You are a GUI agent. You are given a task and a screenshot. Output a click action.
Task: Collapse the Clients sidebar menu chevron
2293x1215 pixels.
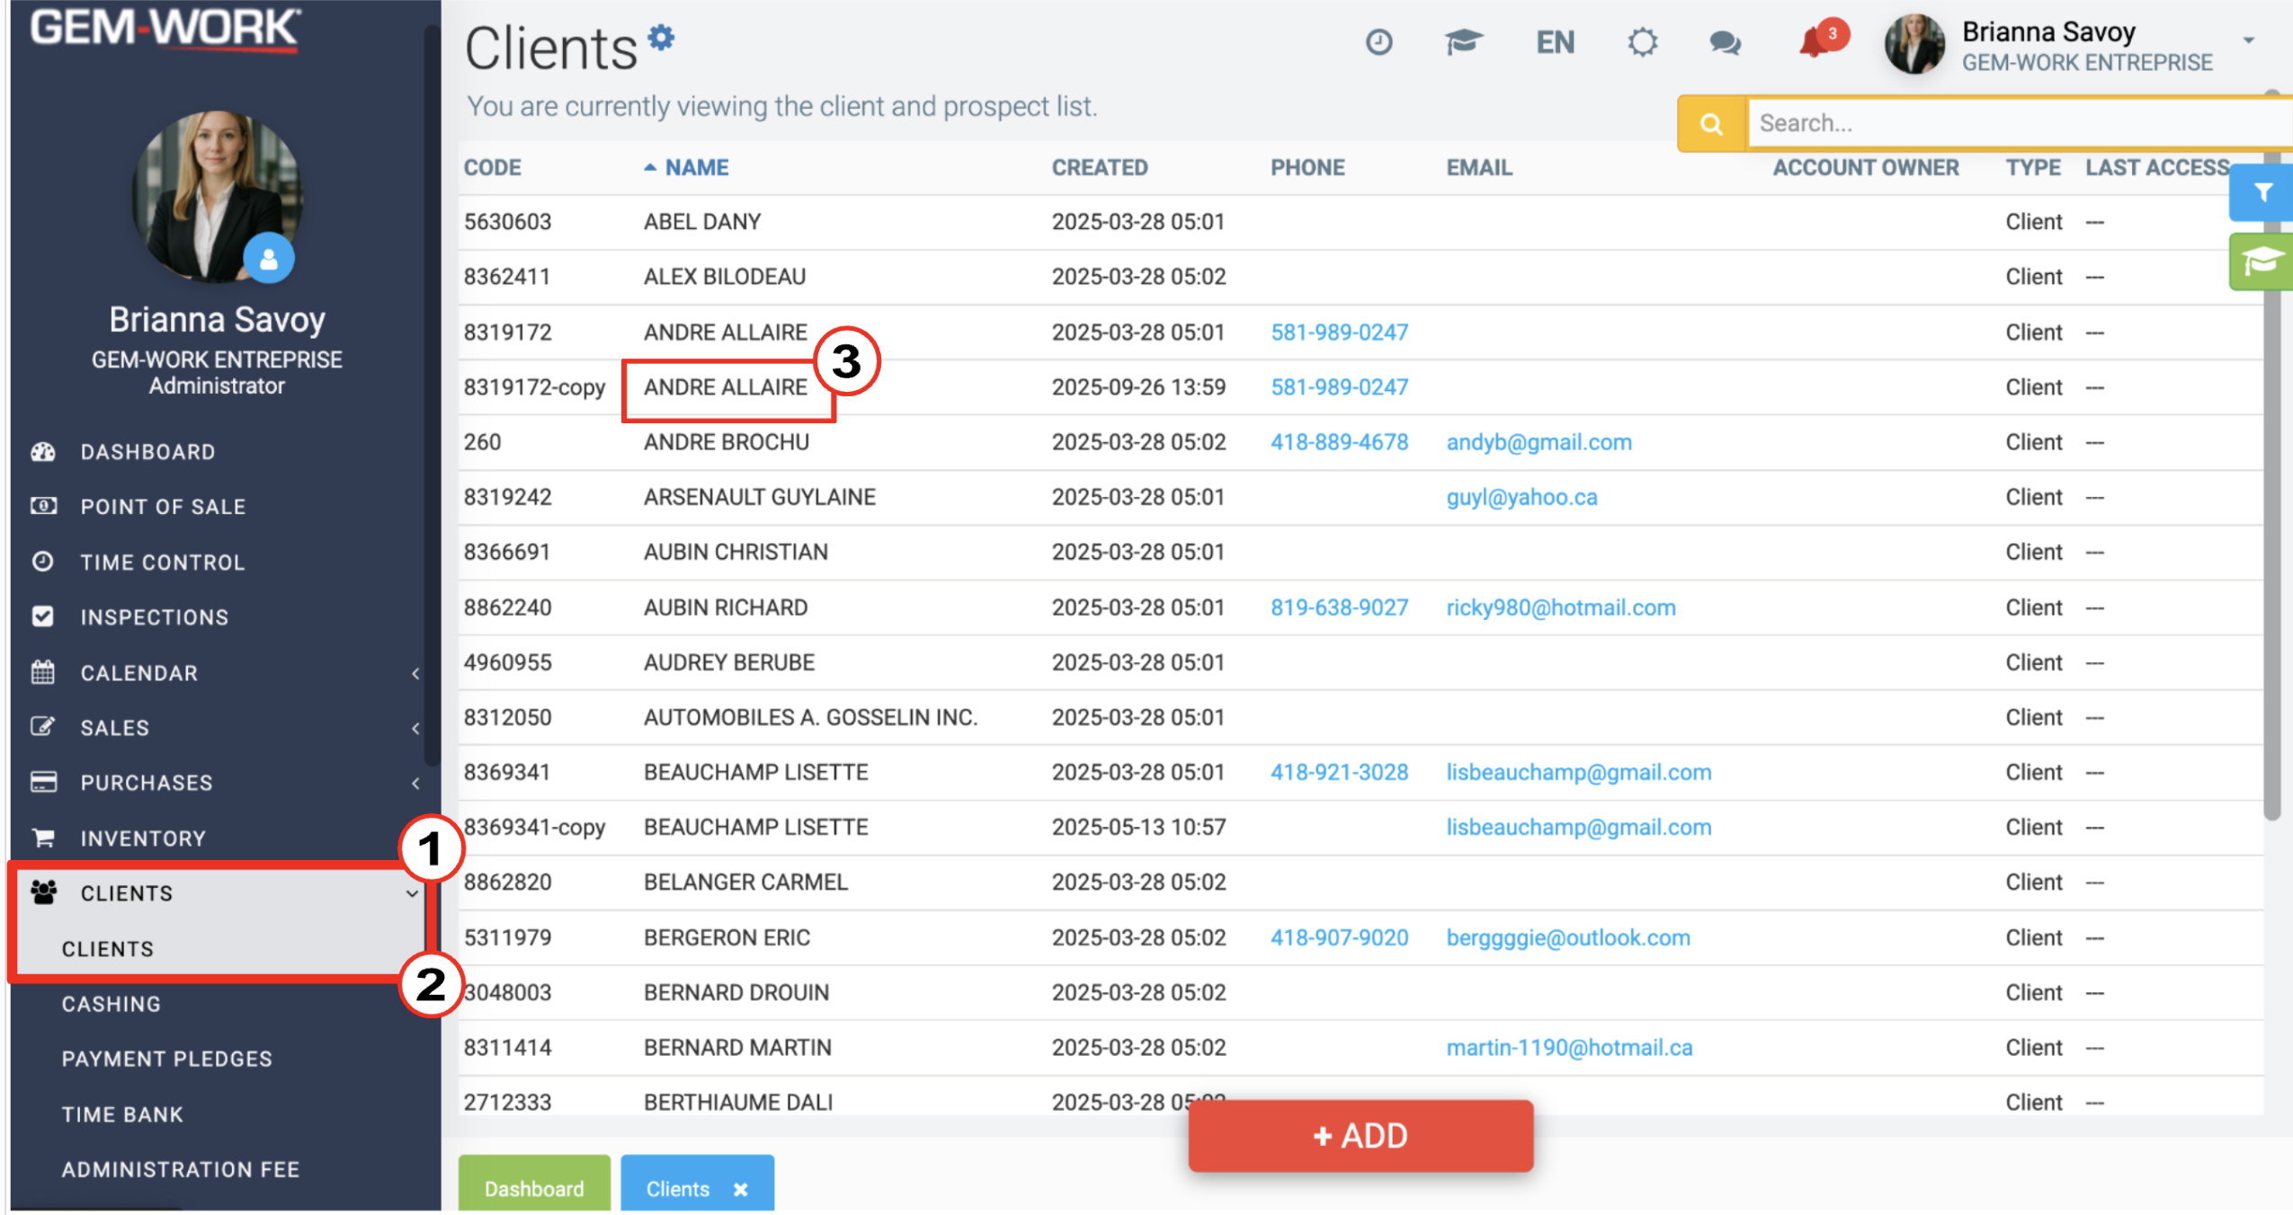coord(412,893)
